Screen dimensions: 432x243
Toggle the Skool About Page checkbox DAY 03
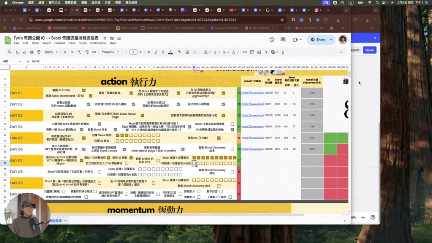[143, 116]
